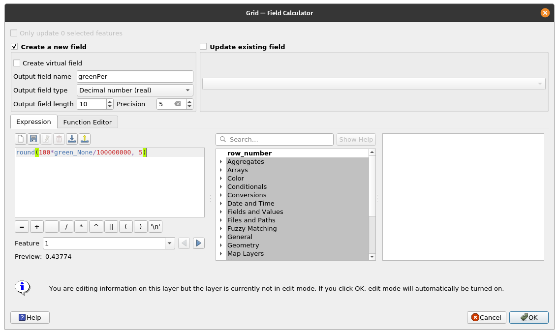Check the Update existing field box

pyautogui.click(x=203, y=47)
